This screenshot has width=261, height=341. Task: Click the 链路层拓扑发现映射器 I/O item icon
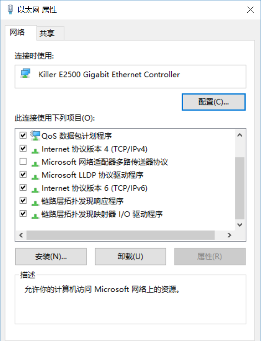tap(35, 214)
